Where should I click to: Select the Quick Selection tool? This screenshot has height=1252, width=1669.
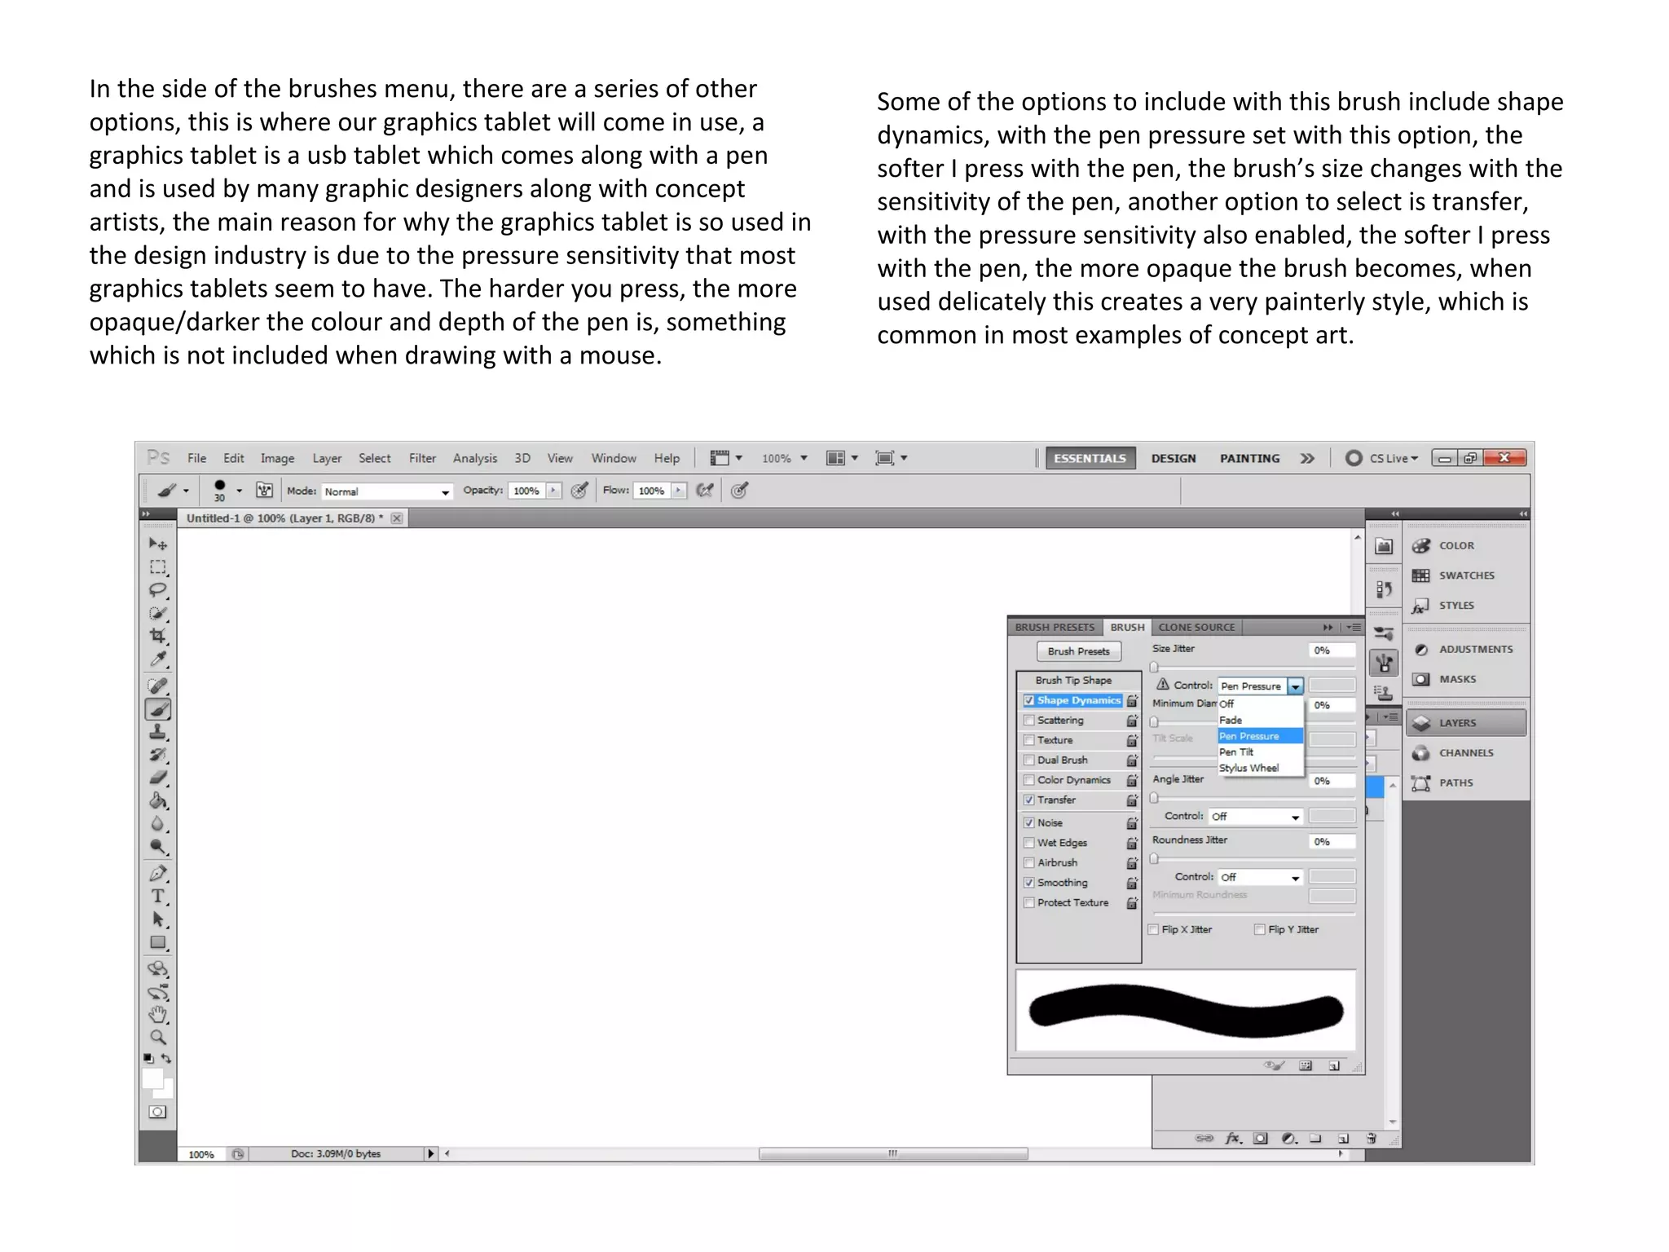[x=158, y=613]
